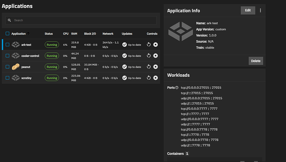
Task: Click the Version: 1.0.0 text
Action: (206, 35)
